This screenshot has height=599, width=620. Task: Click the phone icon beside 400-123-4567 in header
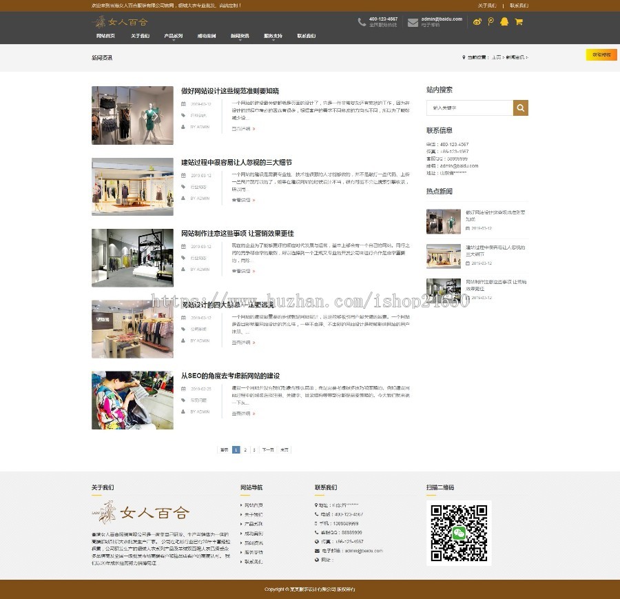[362, 22]
